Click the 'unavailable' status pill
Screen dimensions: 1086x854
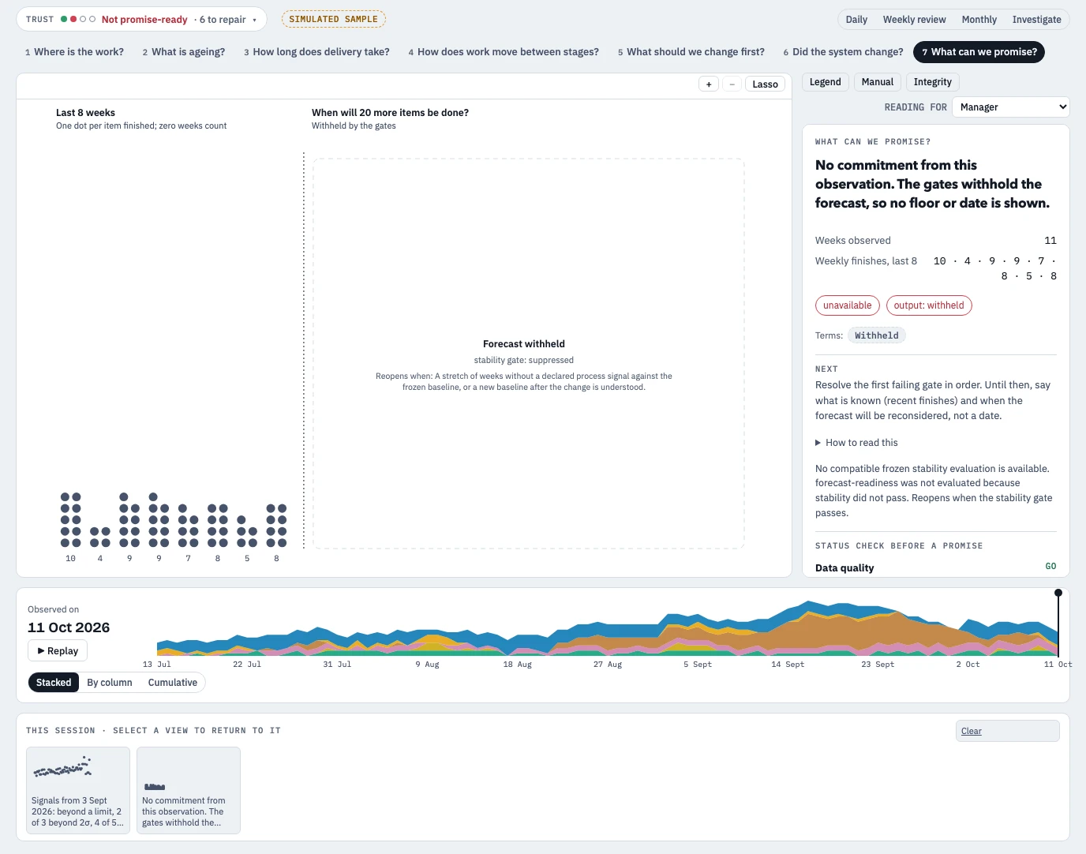pos(848,305)
